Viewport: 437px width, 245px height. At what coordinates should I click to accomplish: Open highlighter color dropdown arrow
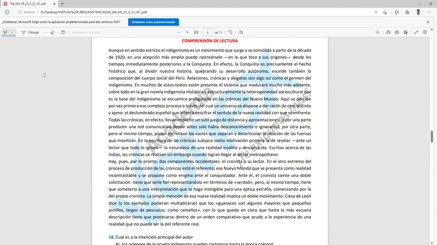point(12,32)
